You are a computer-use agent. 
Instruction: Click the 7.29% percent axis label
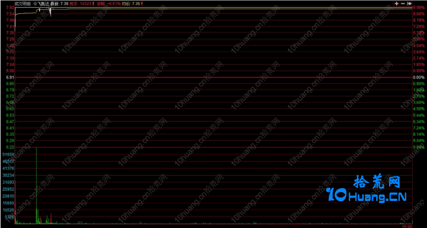point(419,26)
